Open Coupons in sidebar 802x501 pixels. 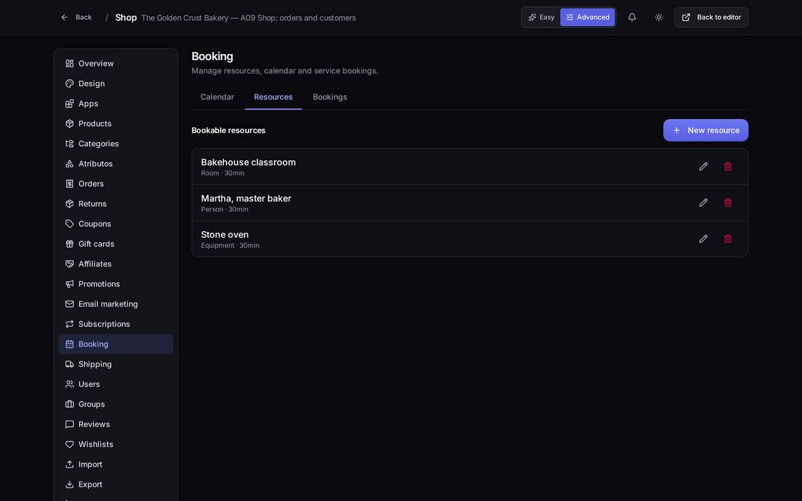[x=116, y=224]
